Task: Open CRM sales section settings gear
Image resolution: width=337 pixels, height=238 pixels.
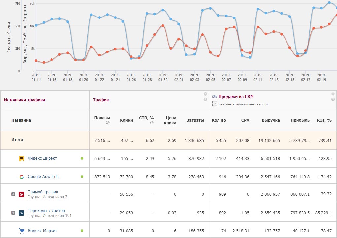Action: pyautogui.click(x=333, y=94)
